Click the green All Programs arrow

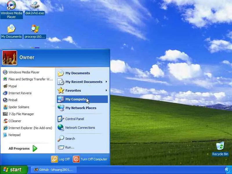pyautogui.click(x=35, y=148)
